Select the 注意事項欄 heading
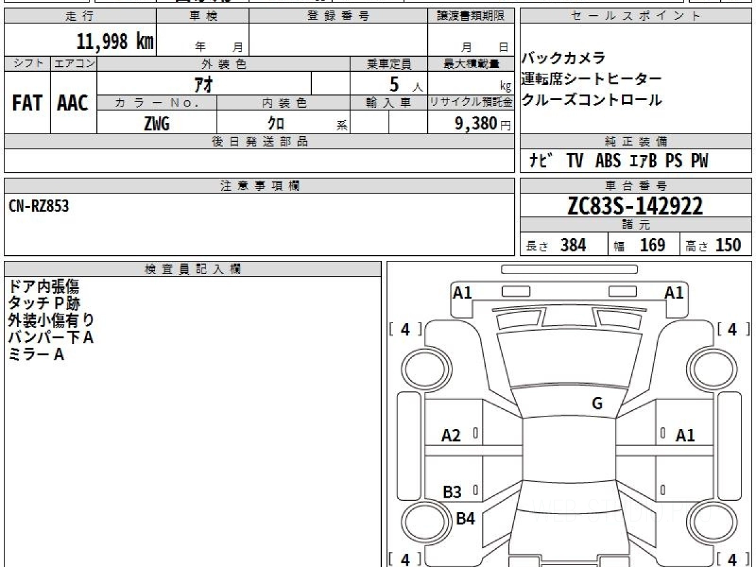 pos(260,186)
